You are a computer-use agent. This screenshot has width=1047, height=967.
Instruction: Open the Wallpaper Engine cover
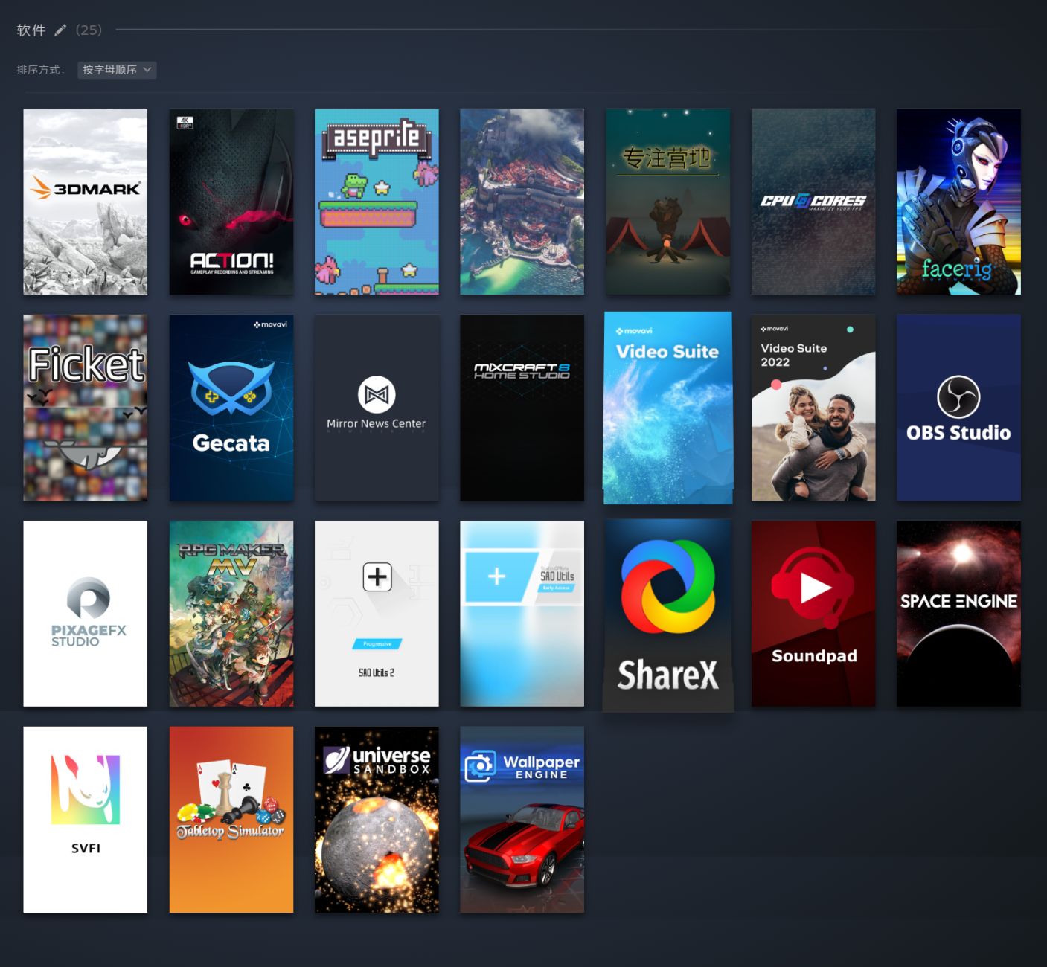tap(522, 820)
